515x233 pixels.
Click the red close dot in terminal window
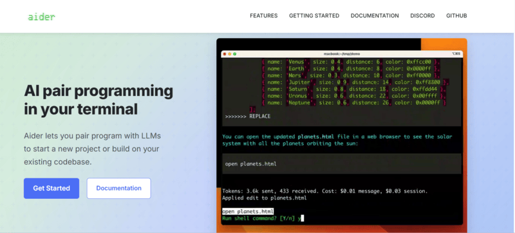pos(225,54)
